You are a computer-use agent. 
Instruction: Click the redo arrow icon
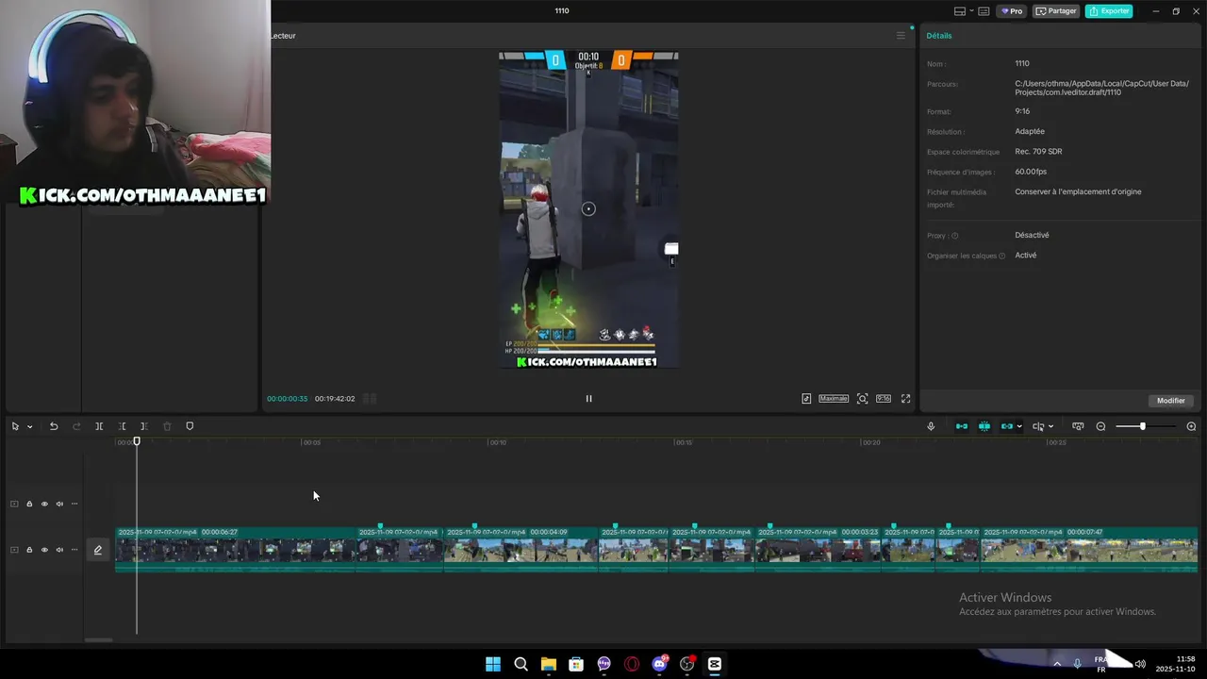76,426
